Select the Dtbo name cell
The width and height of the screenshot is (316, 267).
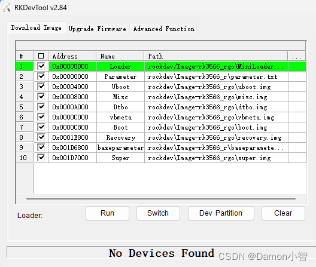pos(120,107)
